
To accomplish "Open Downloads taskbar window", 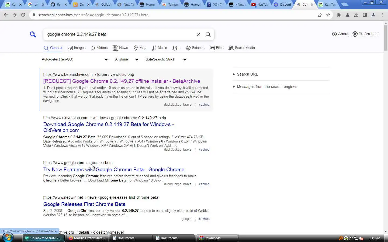I will coord(218,238).
